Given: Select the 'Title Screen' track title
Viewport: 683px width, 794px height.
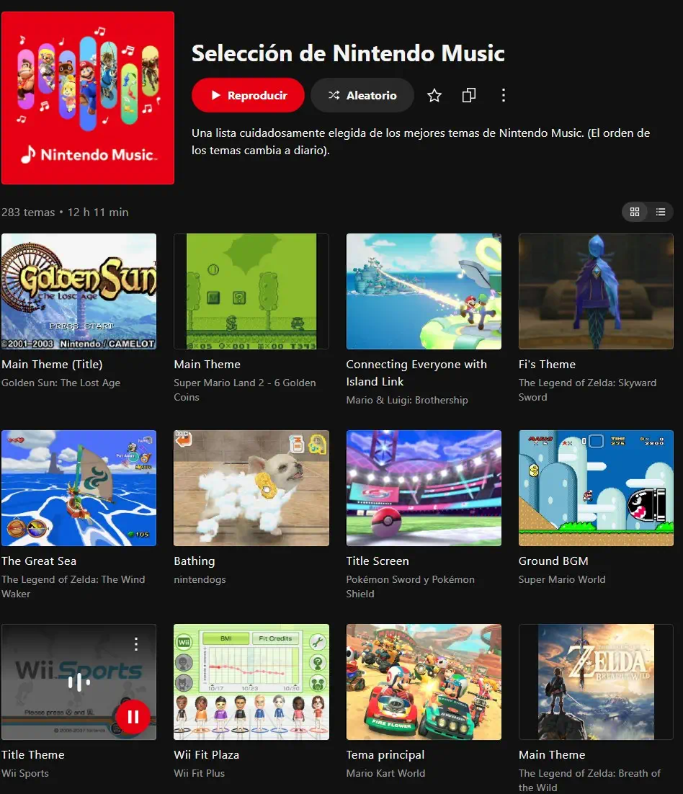Looking at the screenshot, I should click(x=378, y=561).
